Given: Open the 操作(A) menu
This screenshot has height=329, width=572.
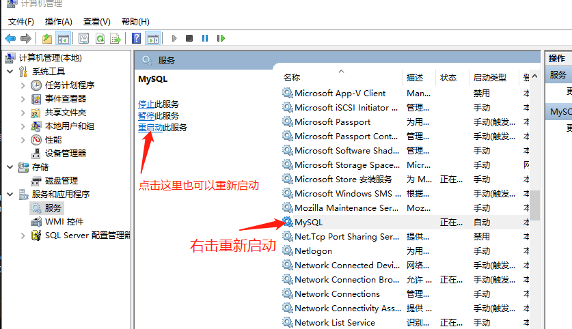Looking at the screenshot, I should tap(58, 22).
